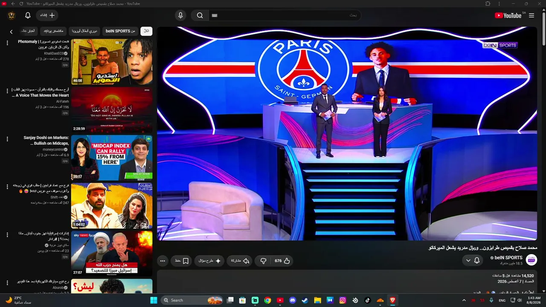
Task: Switch the ENG input language indicator
Action: pos(502,300)
